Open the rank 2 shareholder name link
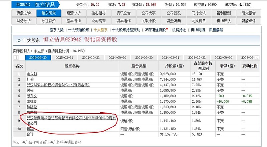Viewport: 267px width, 147px height. 30,80
